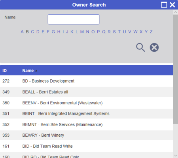Filter owners by letter M
The image size is (178, 158).
82,32
